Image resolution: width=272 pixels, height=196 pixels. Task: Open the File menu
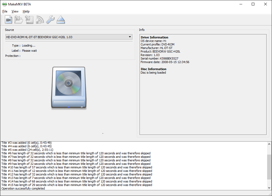click(x=5, y=11)
